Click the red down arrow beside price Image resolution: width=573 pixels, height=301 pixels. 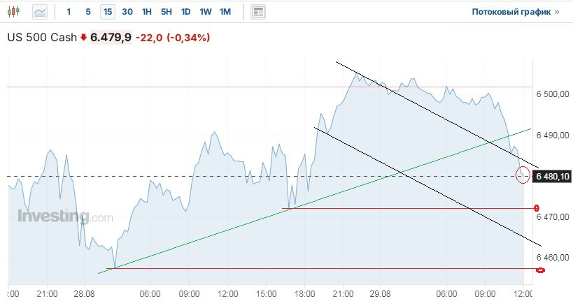coord(83,38)
